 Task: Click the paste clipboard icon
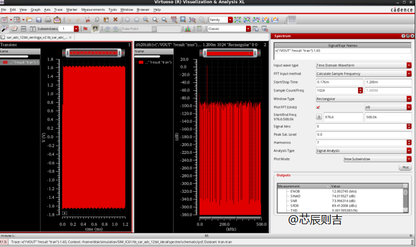pyautogui.click(x=106, y=20)
